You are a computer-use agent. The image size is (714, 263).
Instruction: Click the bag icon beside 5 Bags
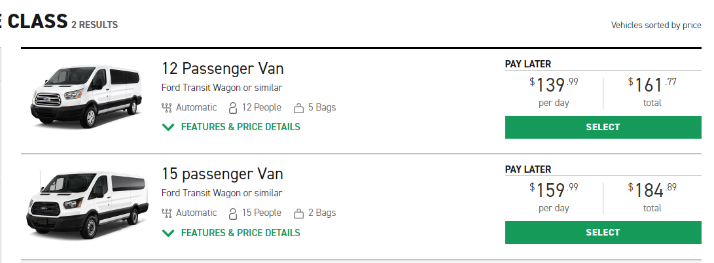[298, 109]
